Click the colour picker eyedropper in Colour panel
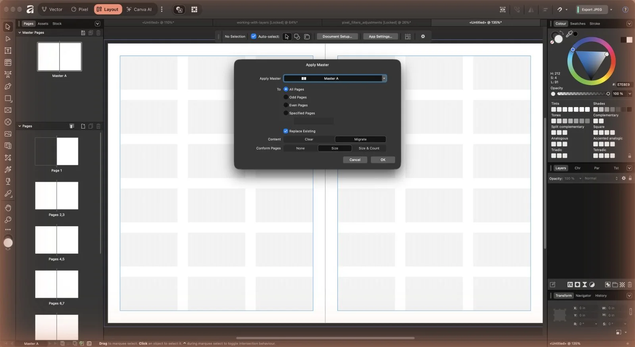The height and width of the screenshot is (347, 635). pos(569,34)
